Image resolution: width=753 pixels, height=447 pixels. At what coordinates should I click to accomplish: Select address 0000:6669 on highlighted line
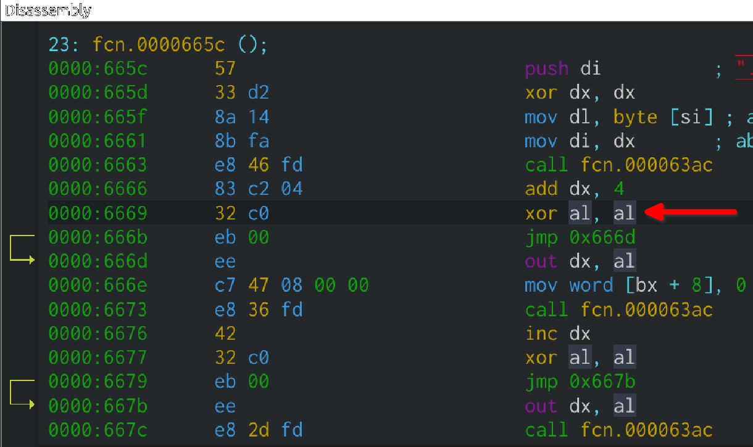click(x=98, y=213)
